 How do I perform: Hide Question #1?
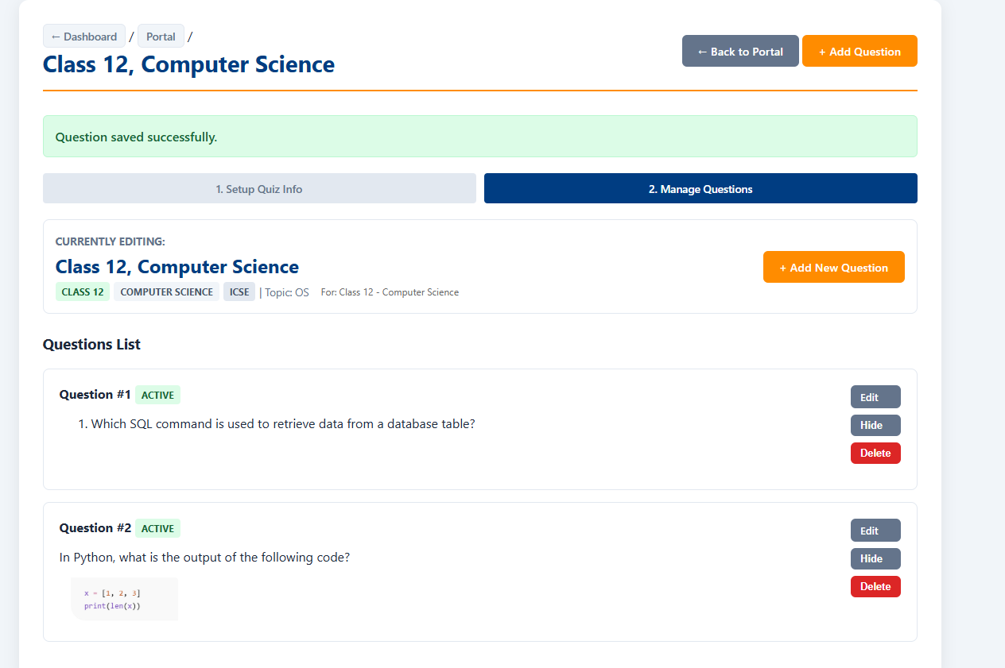[875, 425]
